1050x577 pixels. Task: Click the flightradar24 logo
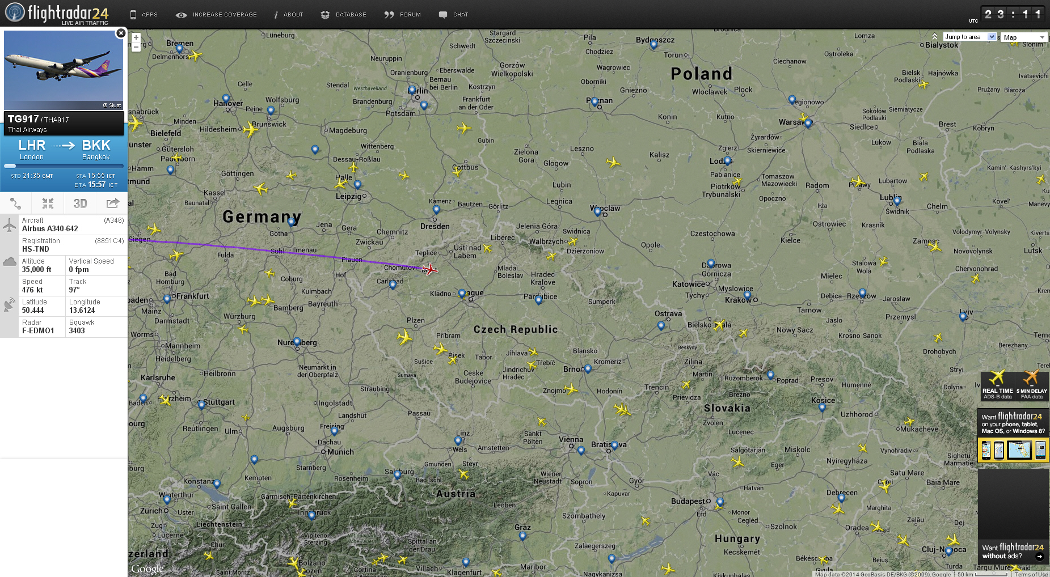pyautogui.click(x=56, y=14)
